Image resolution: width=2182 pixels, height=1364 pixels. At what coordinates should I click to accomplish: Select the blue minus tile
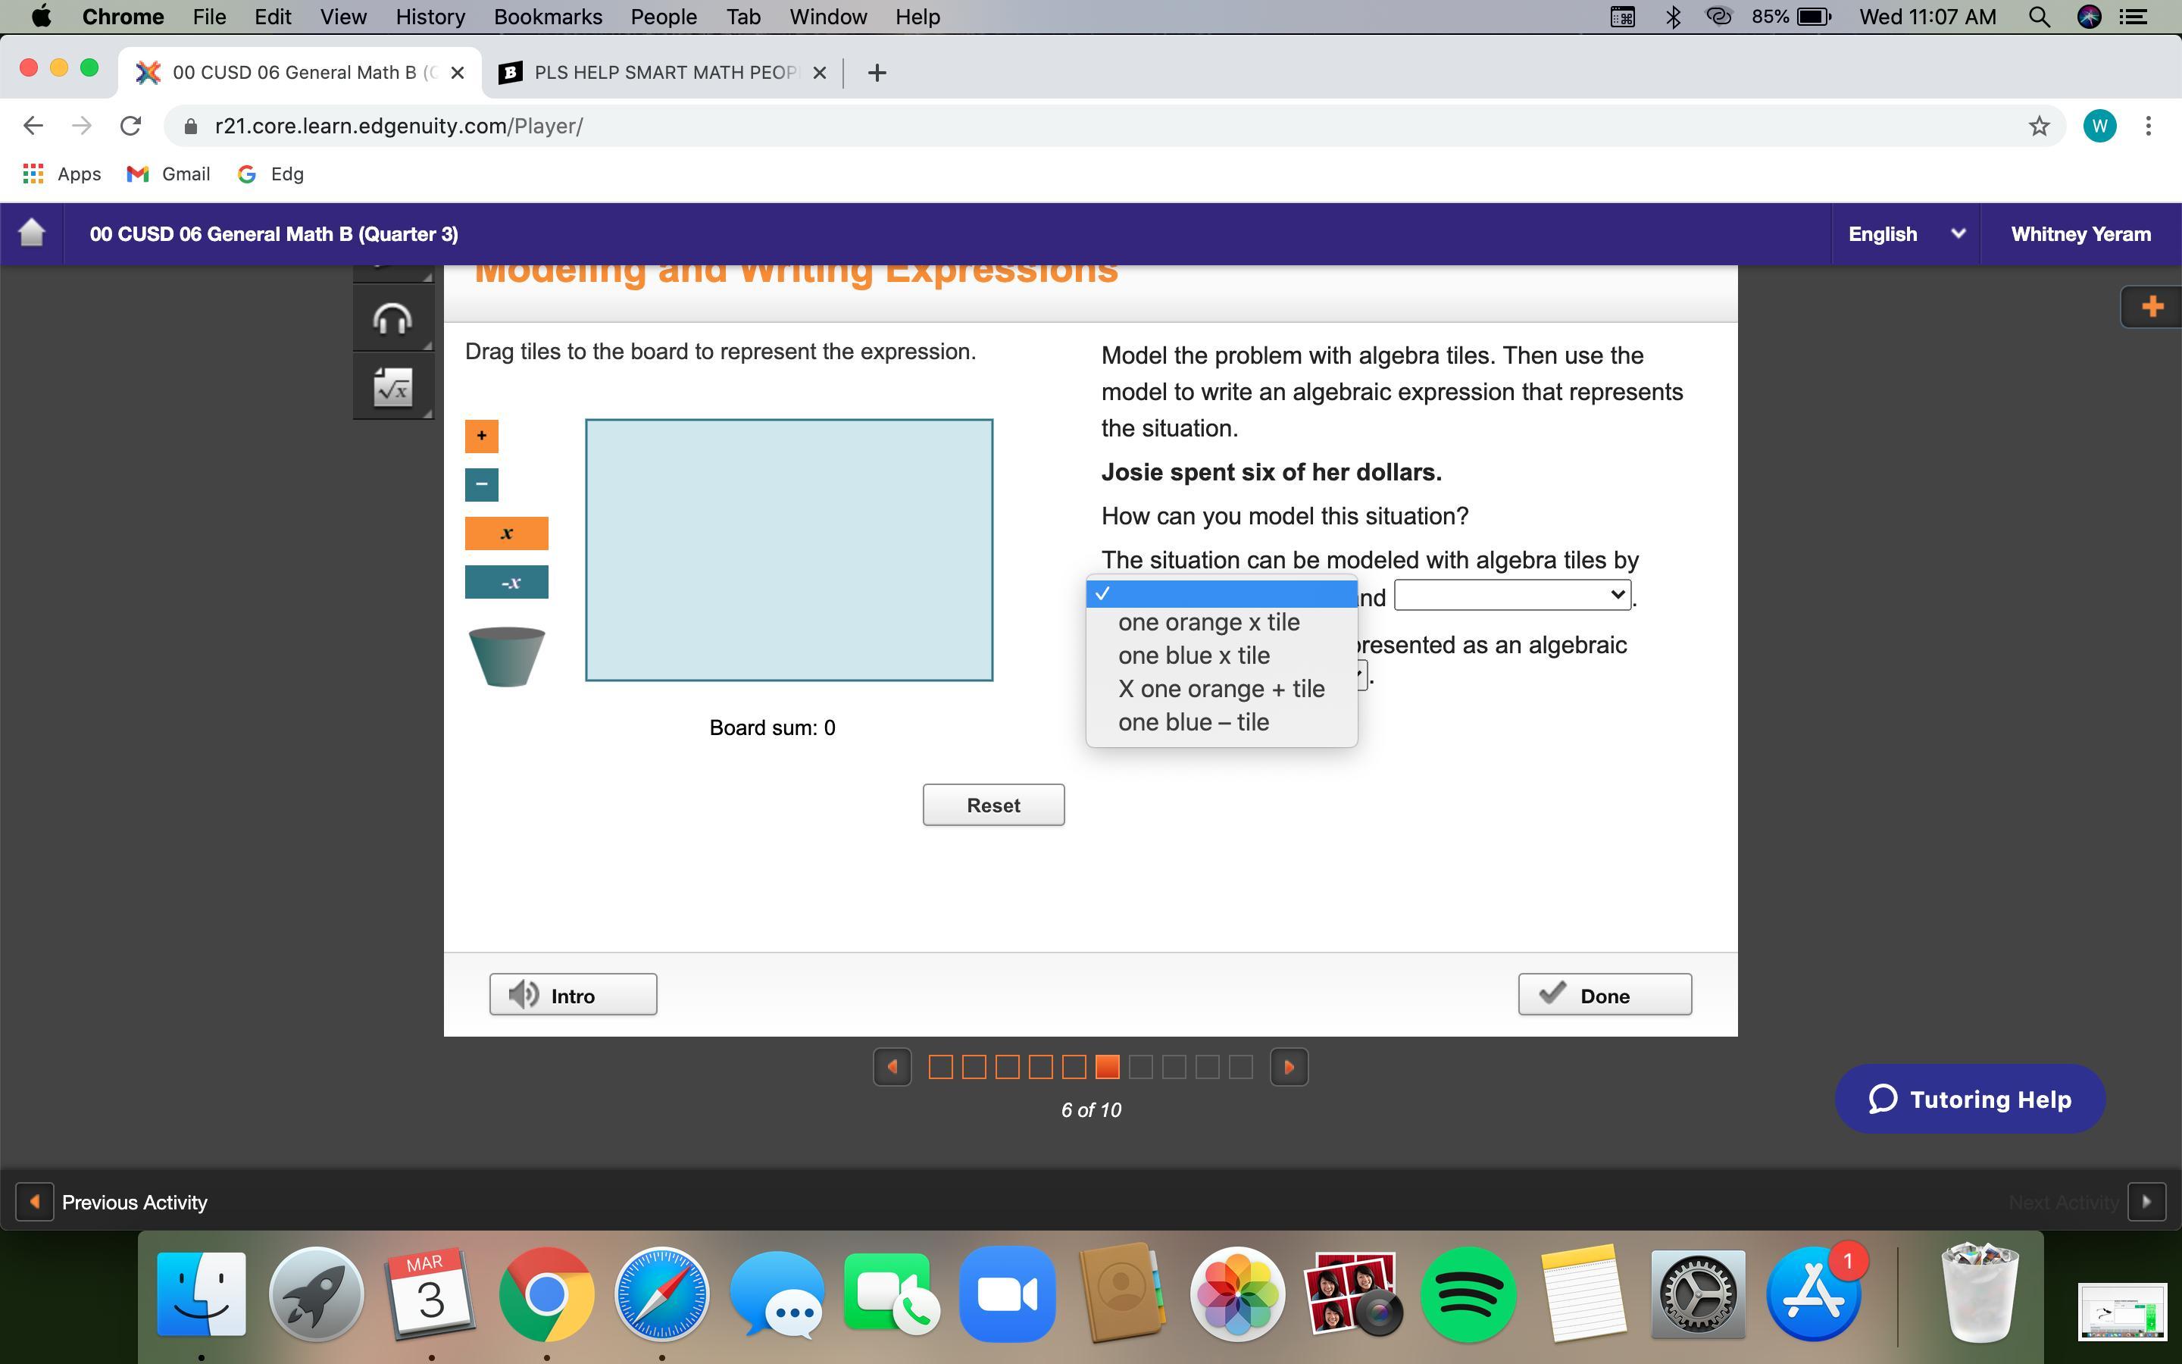pos(482,484)
